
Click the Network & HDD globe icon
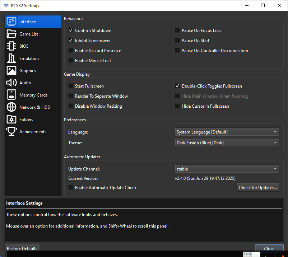coord(11,107)
